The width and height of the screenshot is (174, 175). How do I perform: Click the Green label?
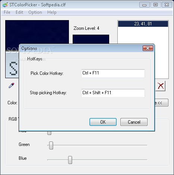tap(24, 144)
